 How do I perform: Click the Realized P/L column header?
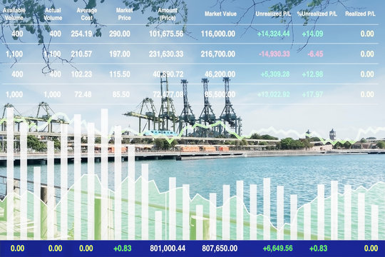360,14
